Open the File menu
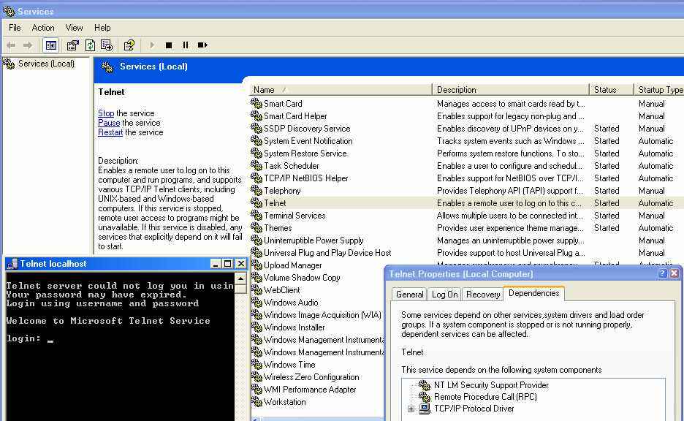The width and height of the screenshot is (684, 421). click(15, 28)
